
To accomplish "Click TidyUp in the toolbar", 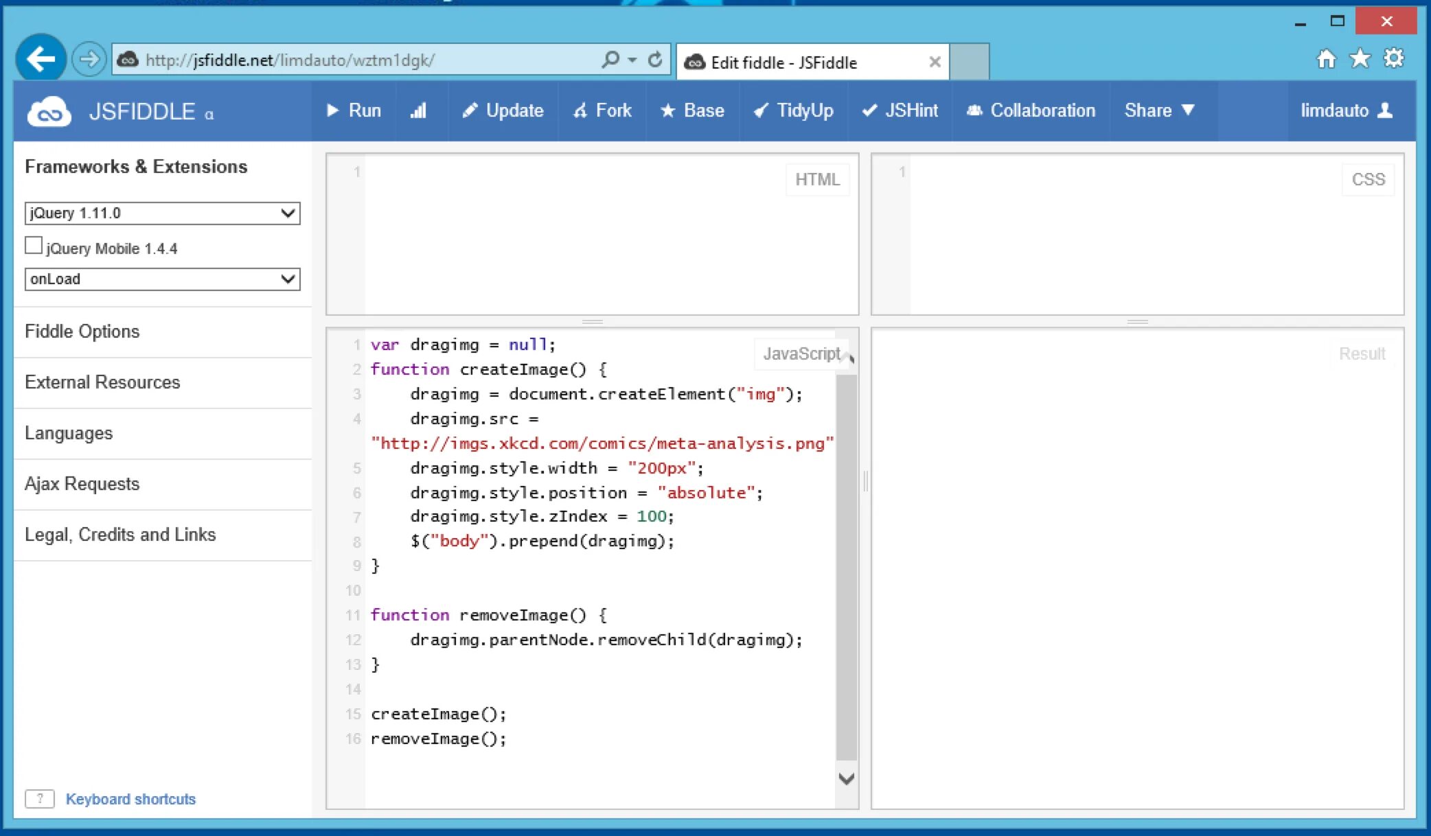I will point(794,111).
